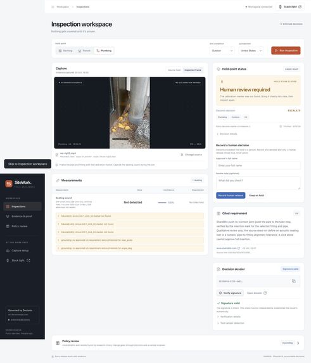The image size is (311, 363).
Task: Click the Outdoor chip under Decionis decision
Action: tap(236, 117)
